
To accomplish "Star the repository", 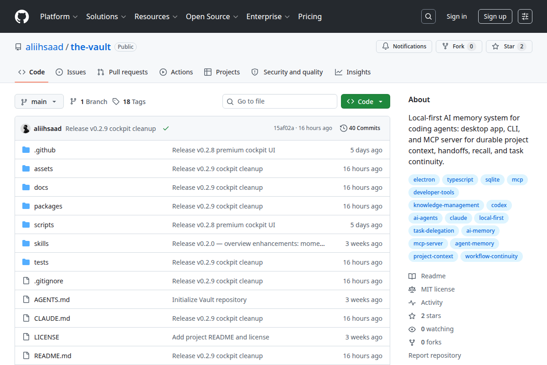I will click(509, 47).
